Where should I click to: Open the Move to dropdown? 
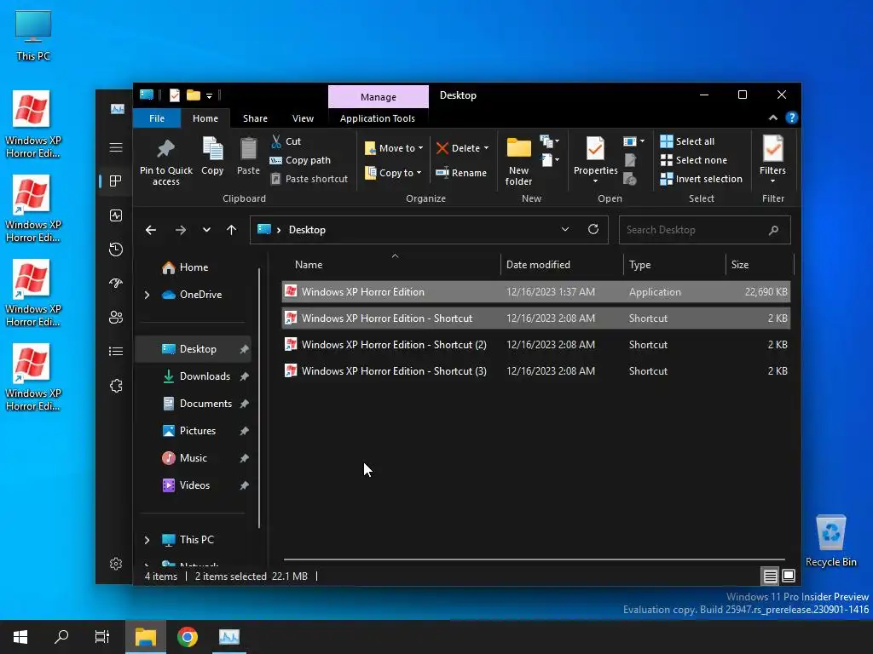tap(394, 148)
